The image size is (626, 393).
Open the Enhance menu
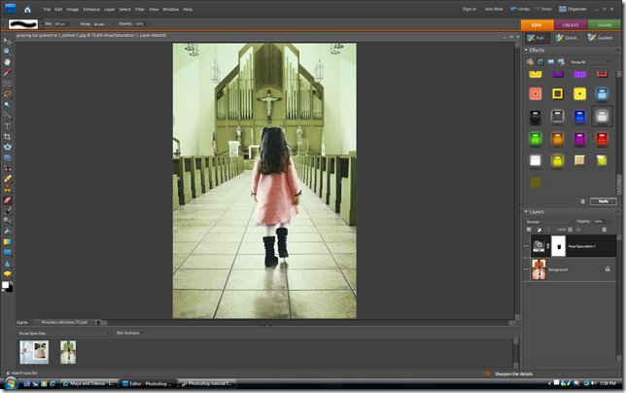91,9
